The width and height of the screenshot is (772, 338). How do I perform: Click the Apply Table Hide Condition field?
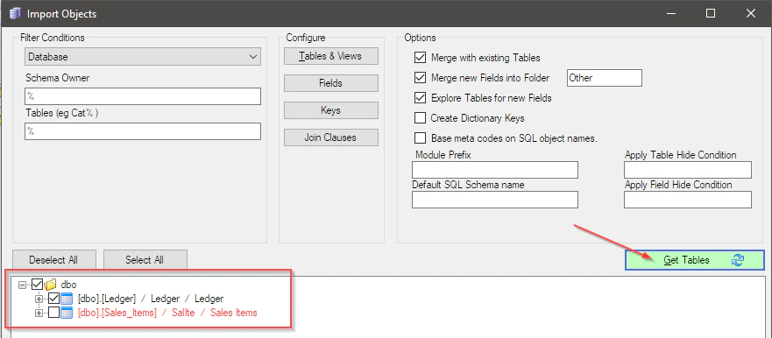[x=688, y=170]
